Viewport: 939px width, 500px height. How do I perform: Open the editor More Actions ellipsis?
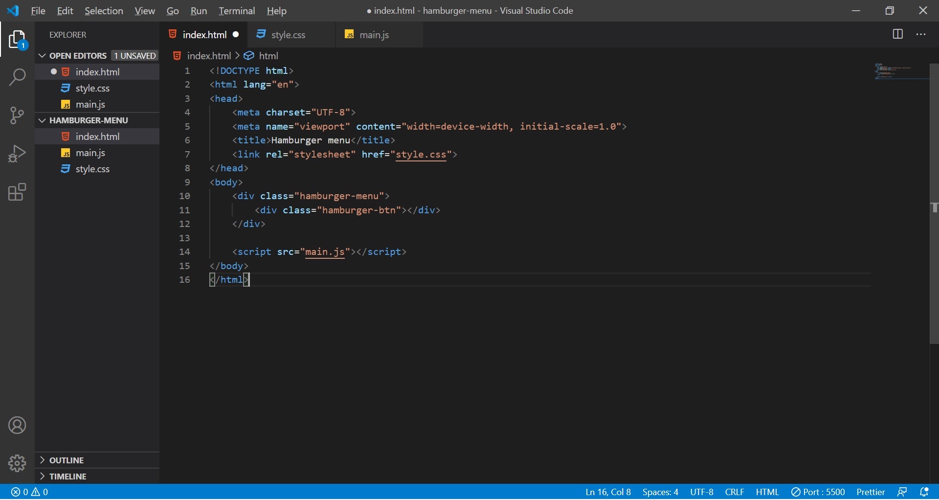point(921,34)
